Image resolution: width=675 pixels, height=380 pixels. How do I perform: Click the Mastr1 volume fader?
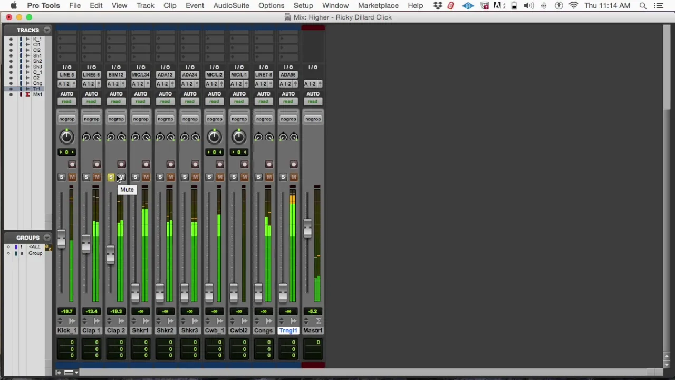pyautogui.click(x=307, y=227)
